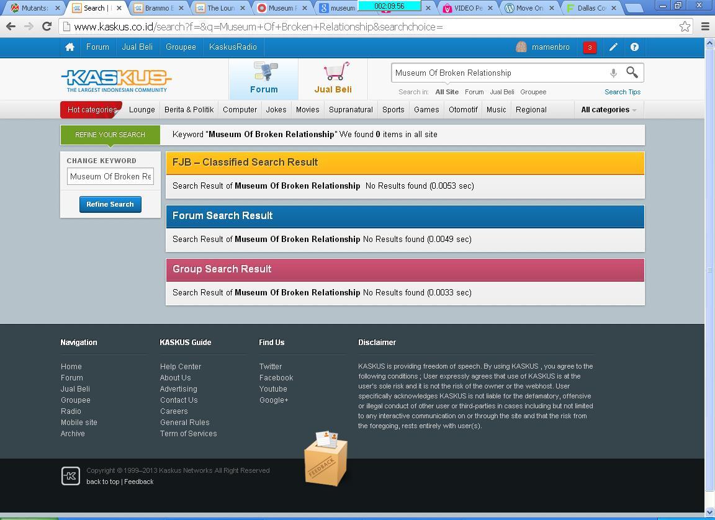The width and height of the screenshot is (715, 520).
Task: Click the footer Twitter link
Action: (271, 366)
